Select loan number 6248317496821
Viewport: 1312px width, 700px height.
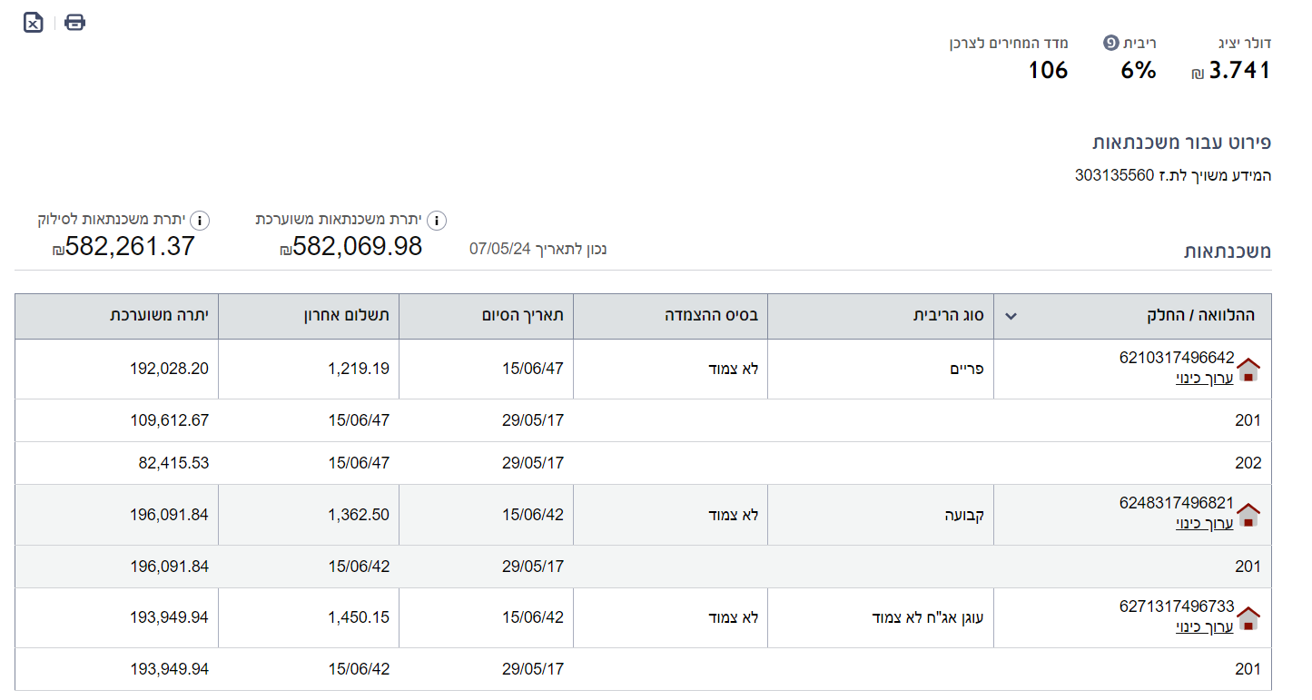click(1177, 503)
